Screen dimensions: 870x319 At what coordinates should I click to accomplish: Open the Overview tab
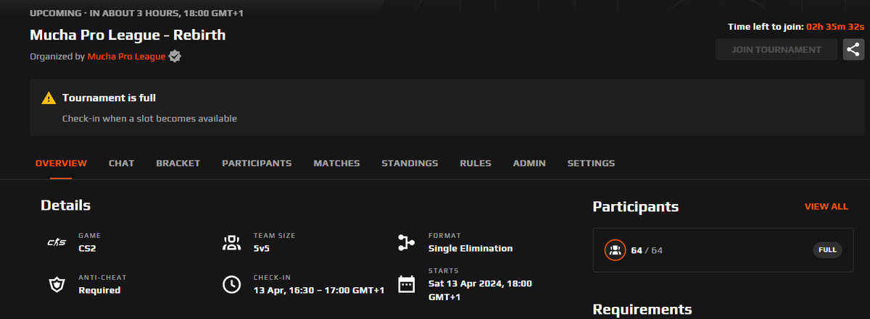click(61, 163)
